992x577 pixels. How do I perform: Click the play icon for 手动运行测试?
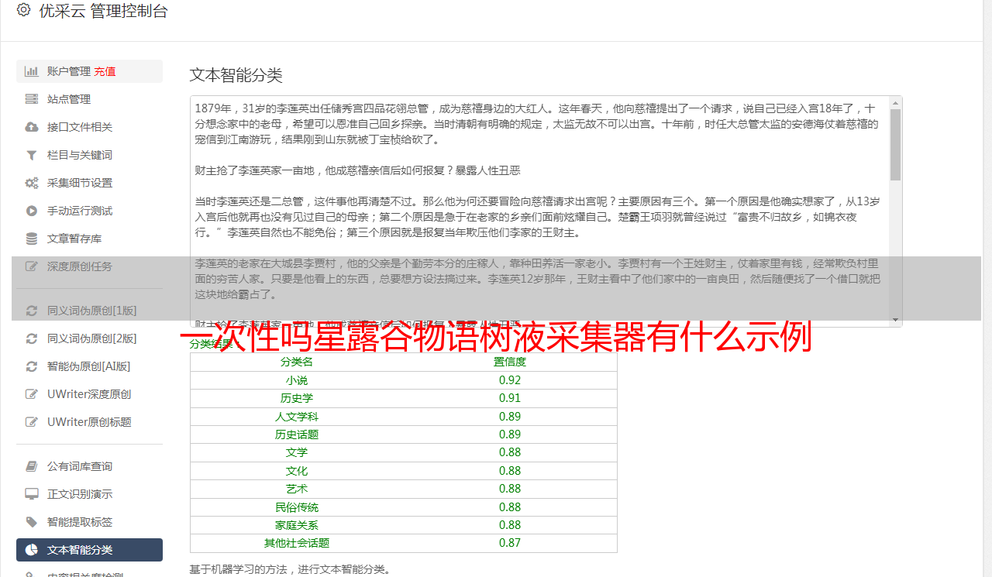point(32,211)
